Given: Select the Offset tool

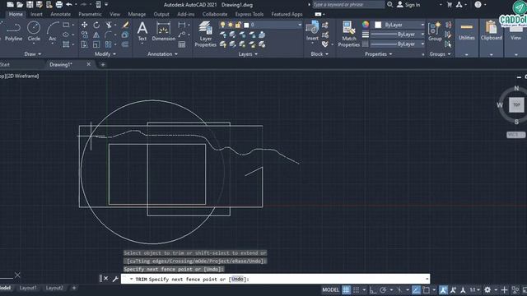Looking at the screenshot, I should tap(125, 44).
